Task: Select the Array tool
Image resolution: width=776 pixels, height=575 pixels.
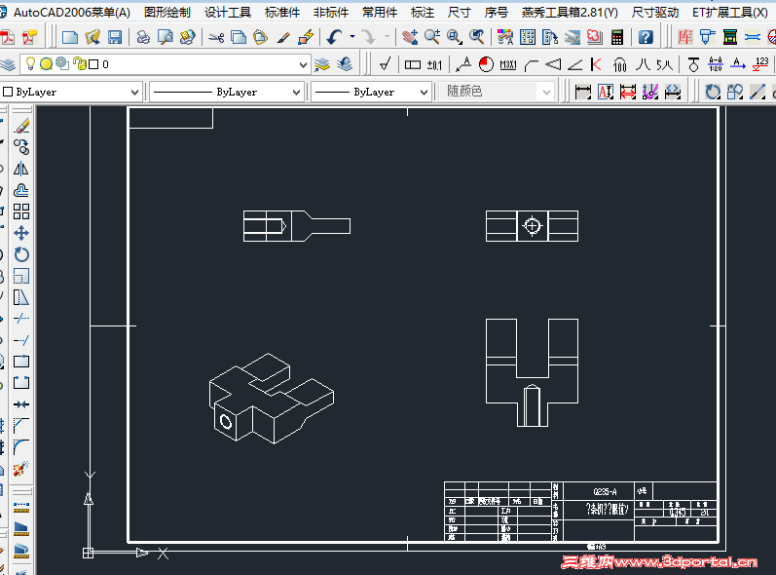Action: pyautogui.click(x=21, y=211)
